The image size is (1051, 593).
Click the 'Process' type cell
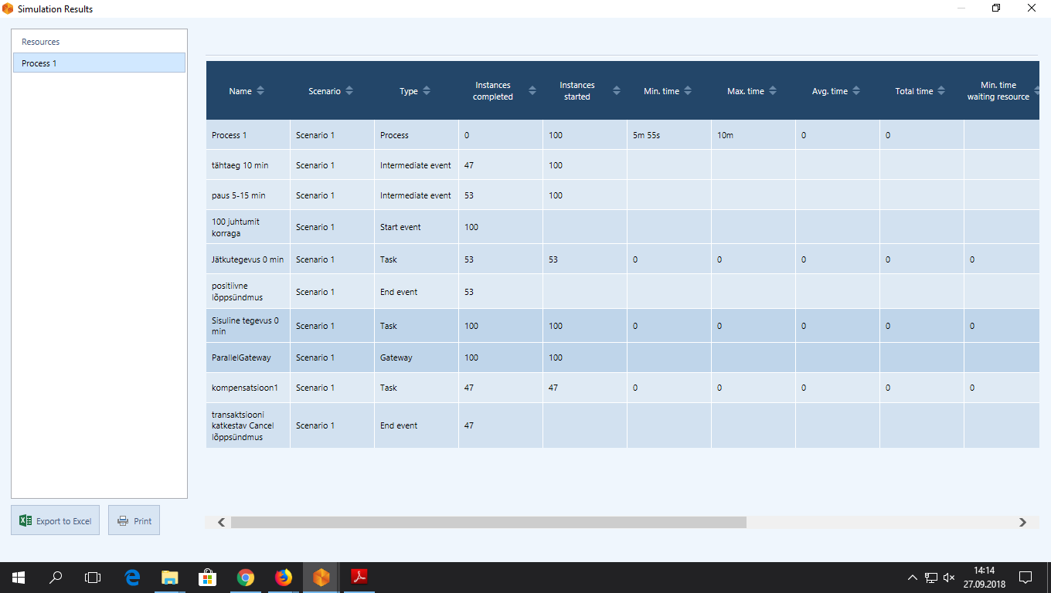point(417,135)
